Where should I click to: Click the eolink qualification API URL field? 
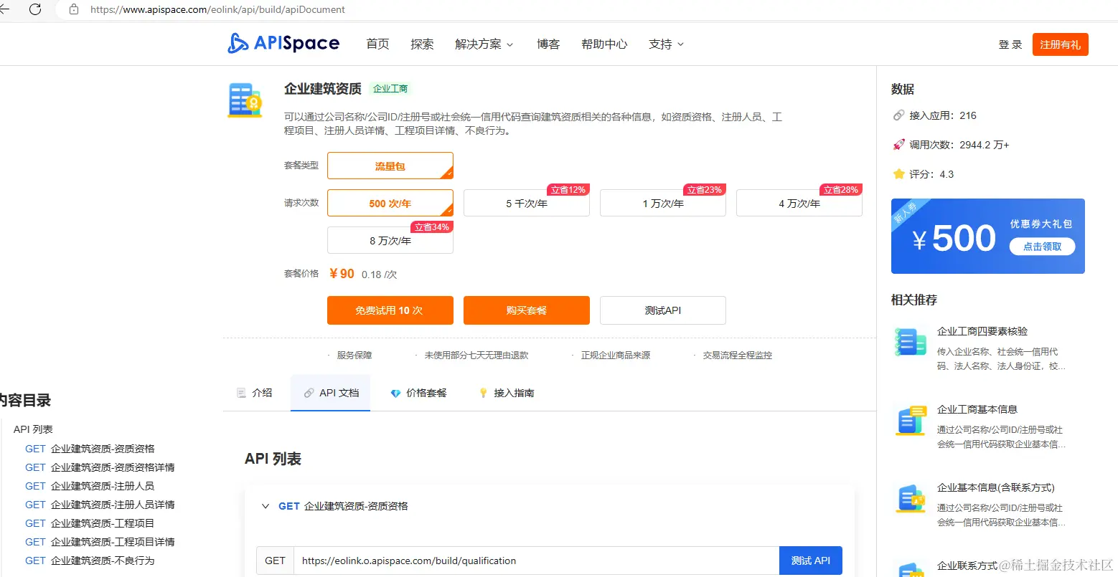(536, 561)
